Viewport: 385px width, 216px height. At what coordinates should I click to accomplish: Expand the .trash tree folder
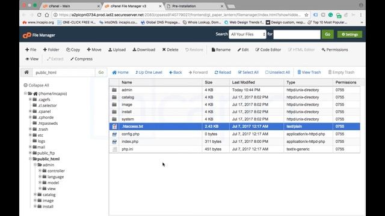(30, 129)
